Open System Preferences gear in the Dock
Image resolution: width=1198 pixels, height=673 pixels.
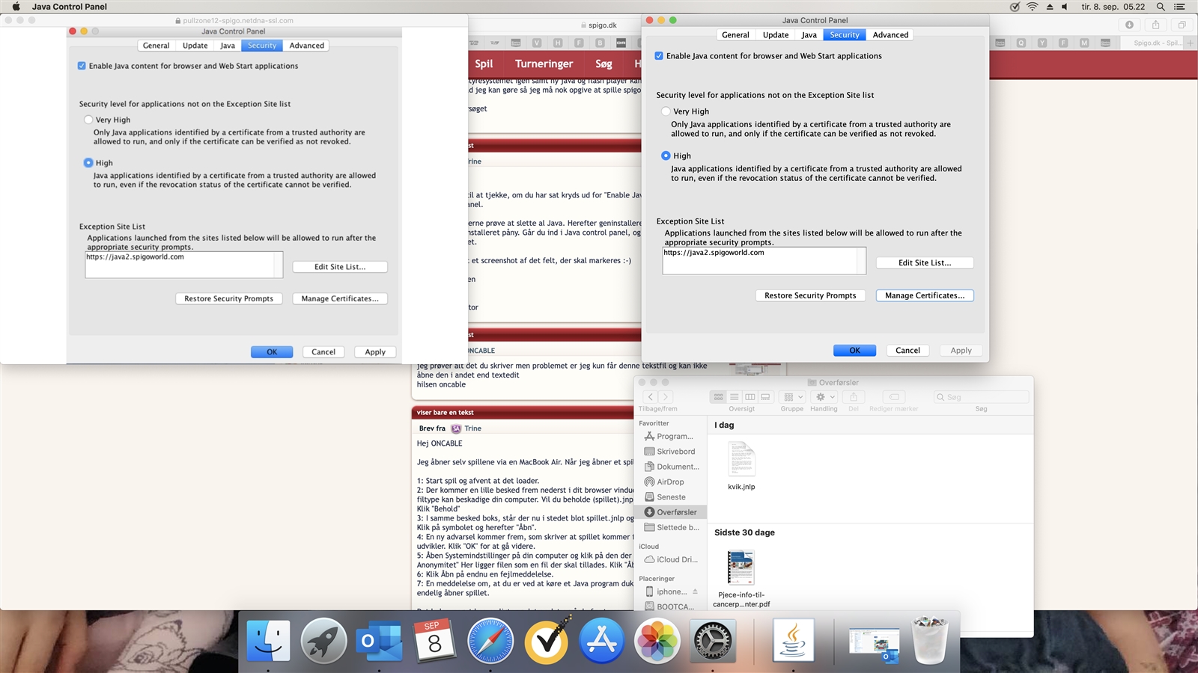pos(711,641)
